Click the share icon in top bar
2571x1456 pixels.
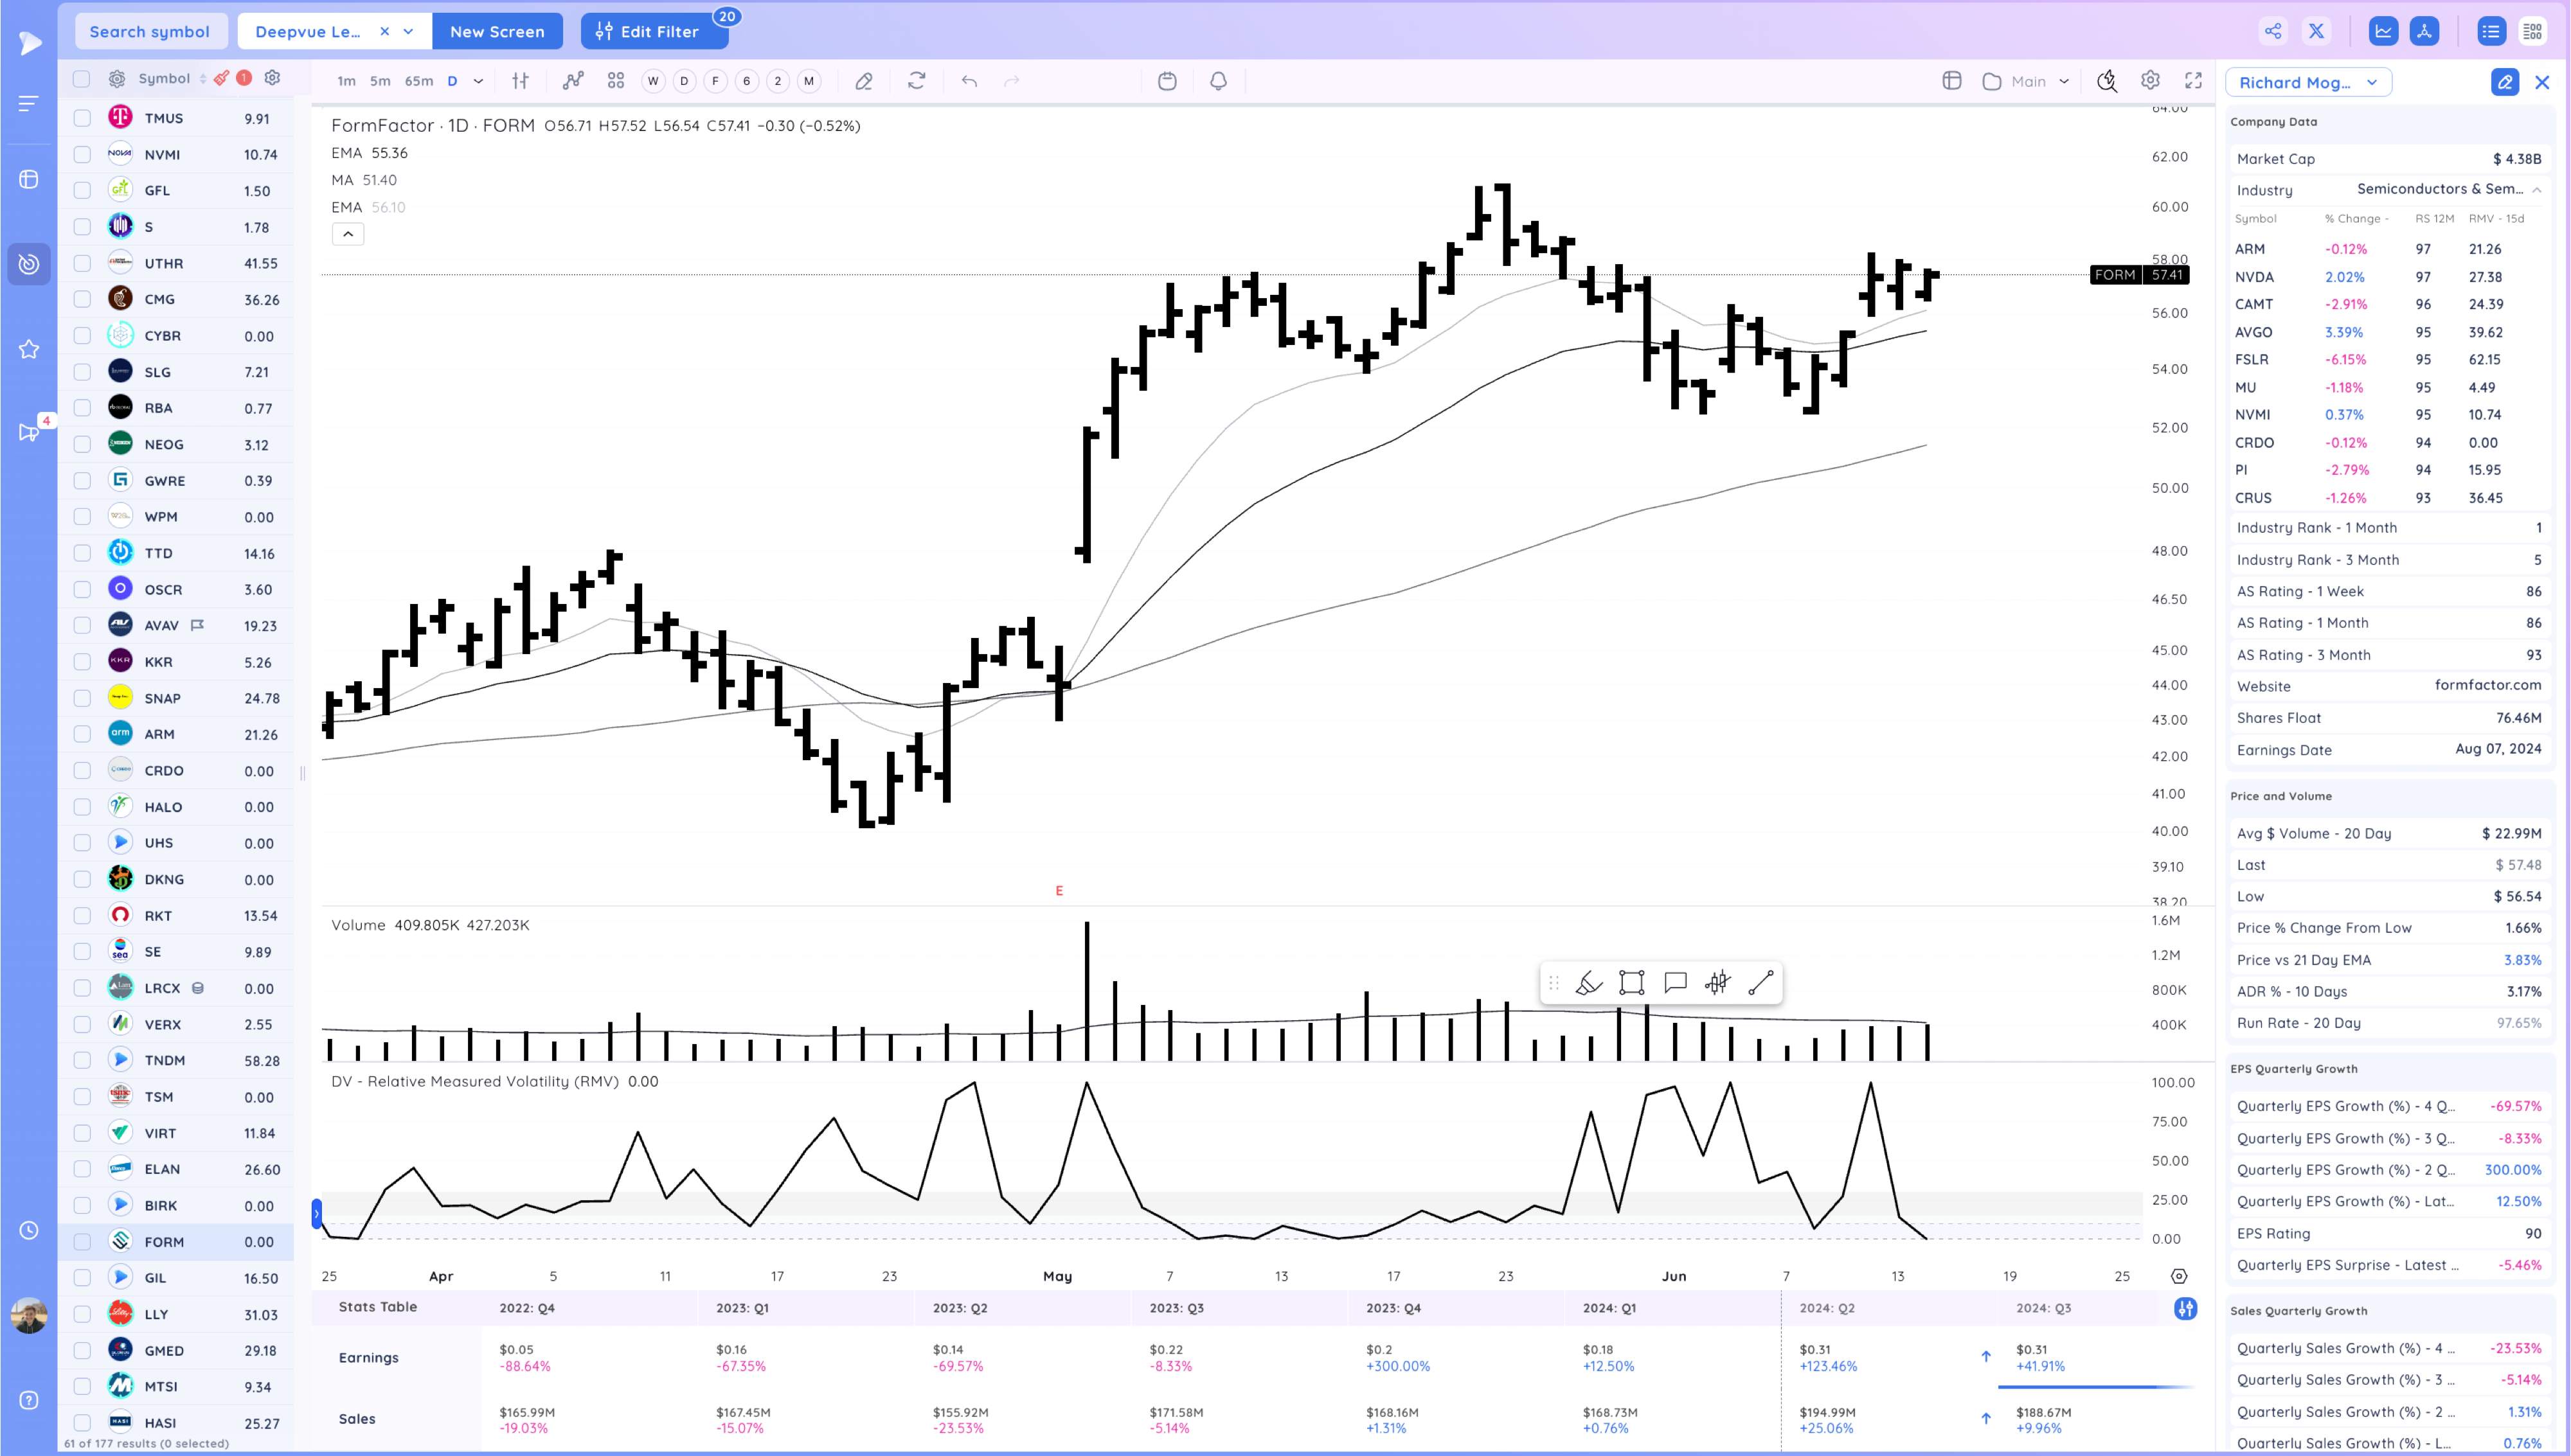(x=2273, y=31)
